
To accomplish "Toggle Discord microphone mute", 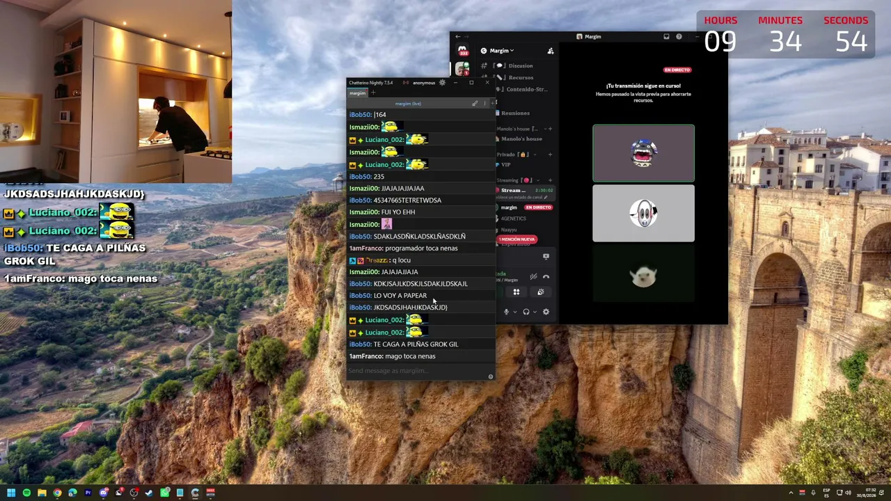I will pyautogui.click(x=506, y=312).
